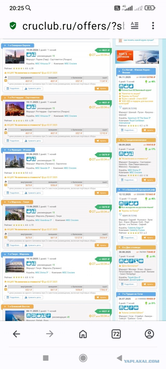
Task: Open MSC Seaside 5* ship link
Action: [x=43, y=168]
